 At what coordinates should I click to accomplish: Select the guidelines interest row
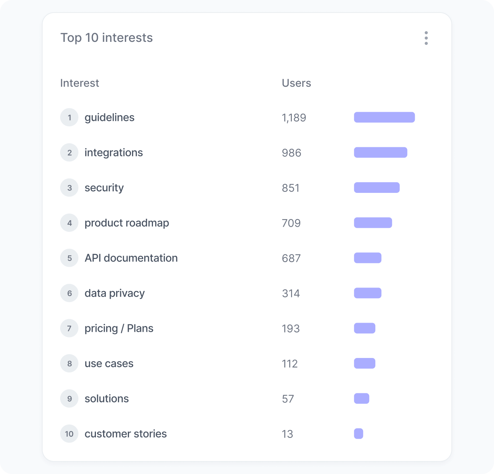110,117
